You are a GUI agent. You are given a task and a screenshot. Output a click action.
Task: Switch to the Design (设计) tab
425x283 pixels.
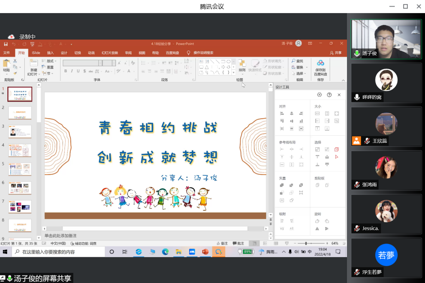pos(64,53)
